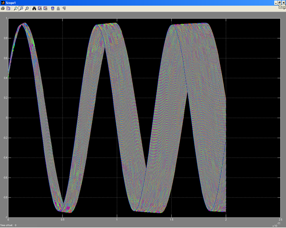Open the system menu from the MATLAB title icon
The width and height of the screenshot is (286, 228).
point(2,3)
